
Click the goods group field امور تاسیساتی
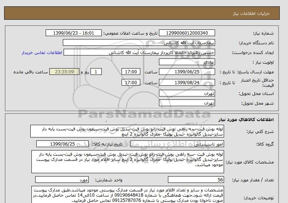(x=177, y=144)
